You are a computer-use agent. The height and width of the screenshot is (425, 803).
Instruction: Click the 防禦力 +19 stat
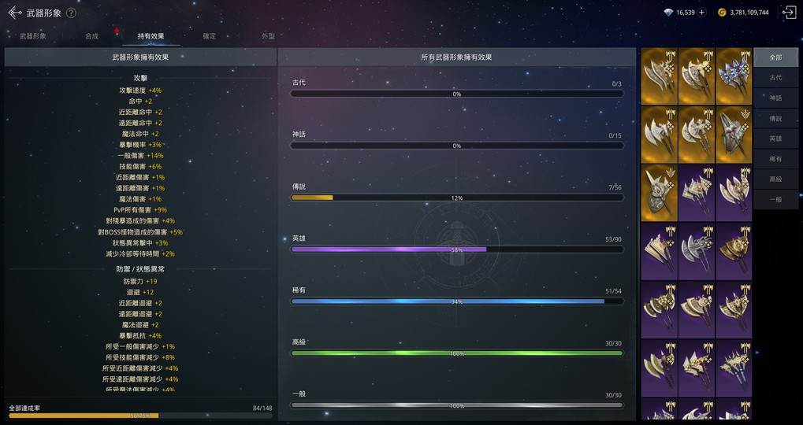140,282
